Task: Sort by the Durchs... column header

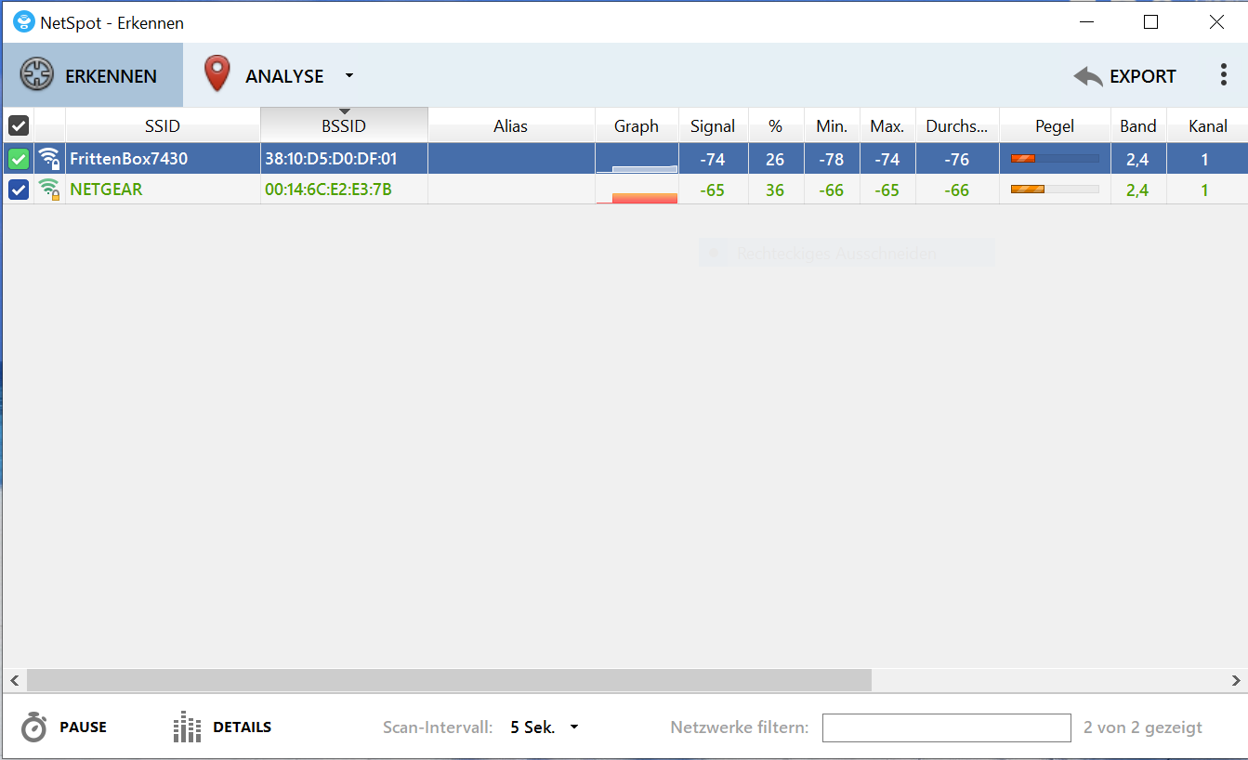Action: 957,126
